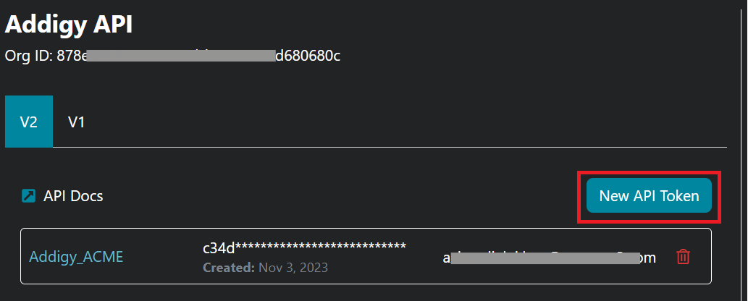Select the token owner's email address
The width and height of the screenshot is (748, 301).
pos(550,258)
